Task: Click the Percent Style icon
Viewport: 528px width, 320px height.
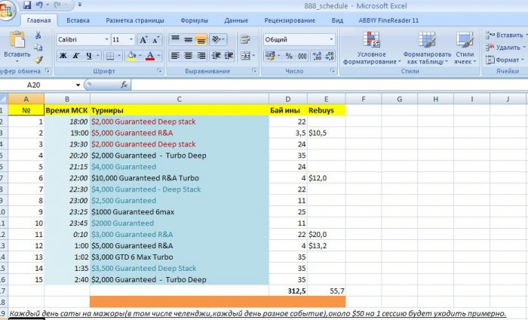Action: coord(289,56)
